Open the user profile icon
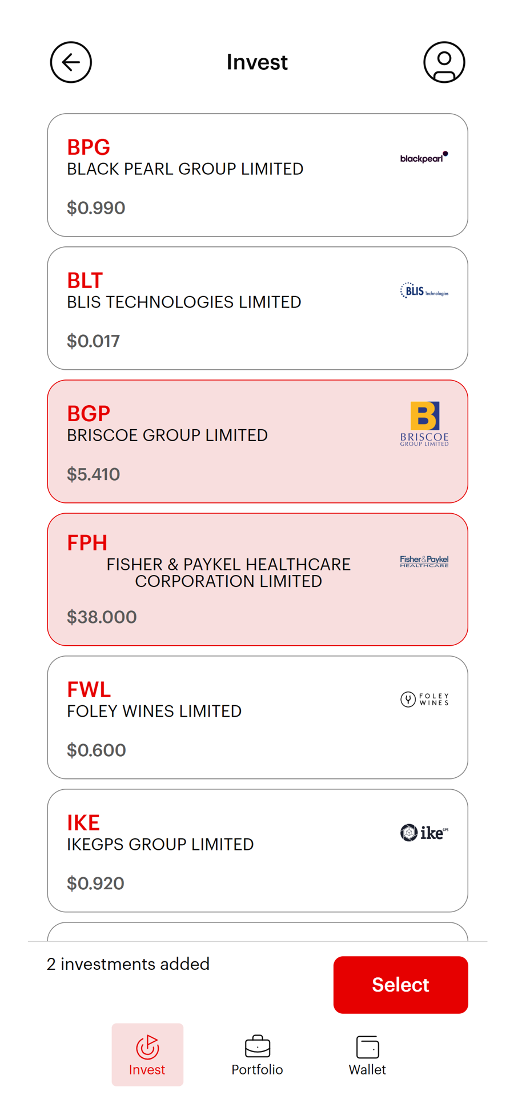 444,62
